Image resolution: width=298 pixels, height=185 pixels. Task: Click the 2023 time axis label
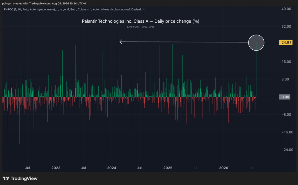(56, 168)
